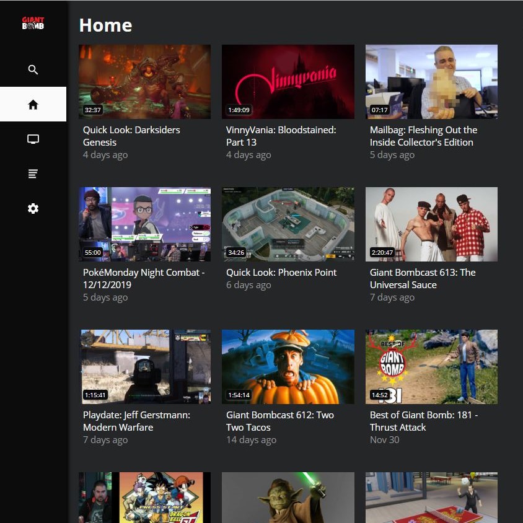523x523 pixels.
Task: Click the 1:54:14 duration badge
Action: tap(239, 395)
